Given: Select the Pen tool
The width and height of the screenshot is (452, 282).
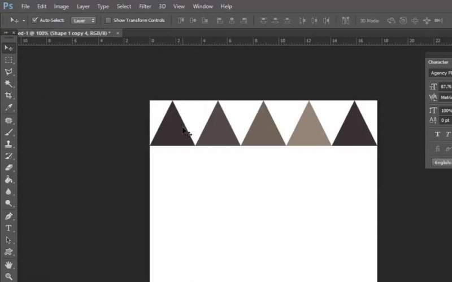Looking at the screenshot, I should (8, 216).
